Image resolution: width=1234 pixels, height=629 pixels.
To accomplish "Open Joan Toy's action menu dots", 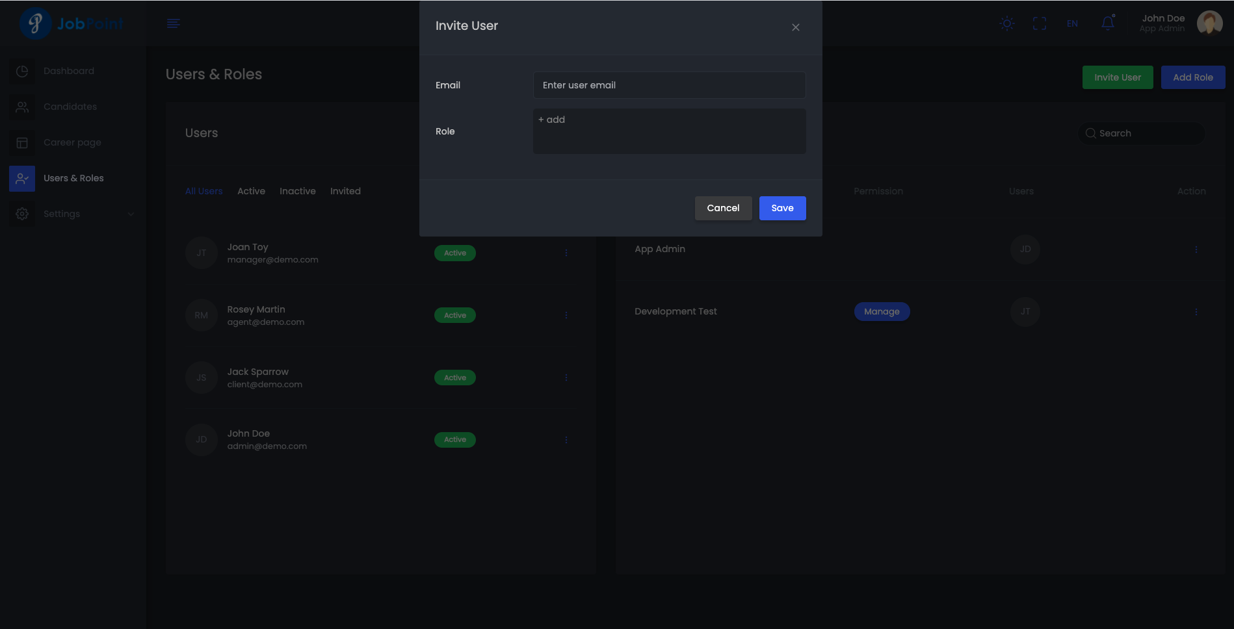I will pos(566,253).
